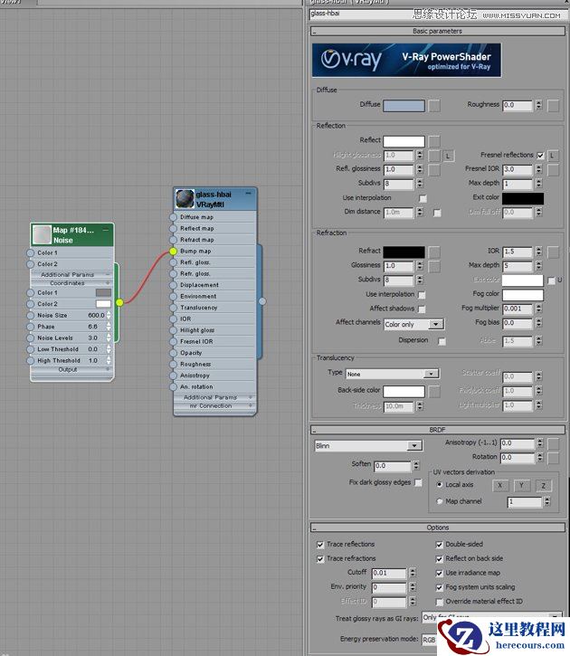Click the Opacity input socket

click(173, 353)
